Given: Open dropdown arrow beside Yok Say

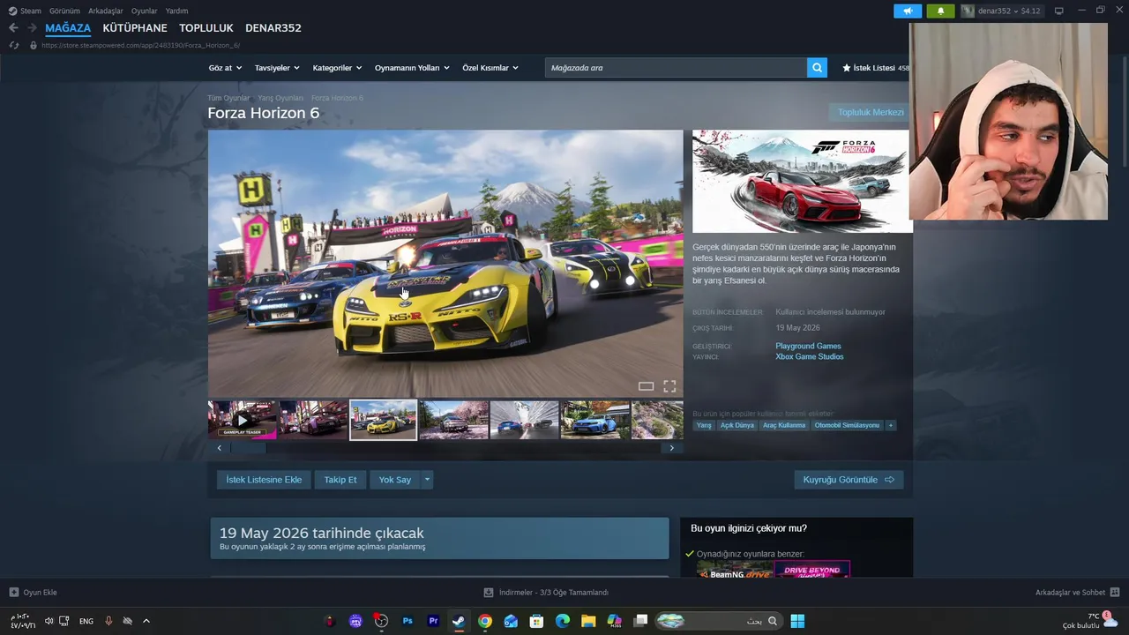Looking at the screenshot, I should point(427,480).
